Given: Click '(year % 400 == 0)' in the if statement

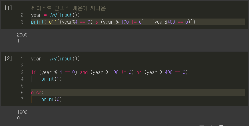Looking at the screenshot, I should pyautogui.click(x=166, y=72).
